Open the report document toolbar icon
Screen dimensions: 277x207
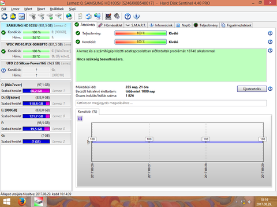[x=80, y=17]
